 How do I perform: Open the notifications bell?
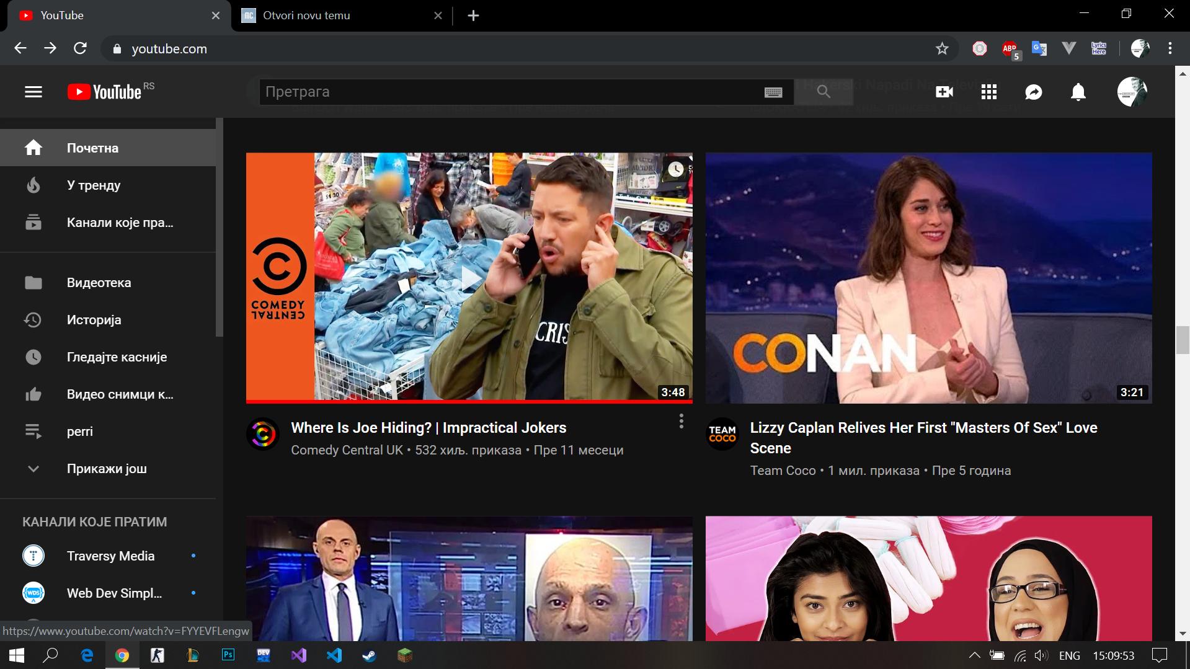click(x=1078, y=91)
